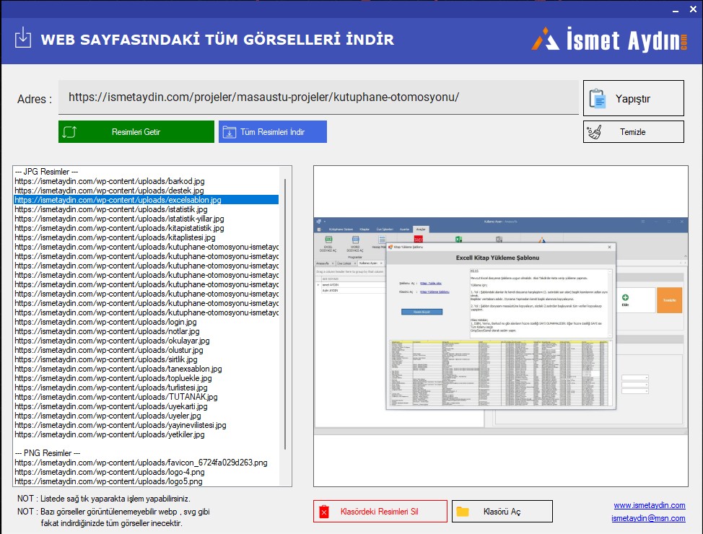
Task: Click the download icon in header
Action: point(23,38)
